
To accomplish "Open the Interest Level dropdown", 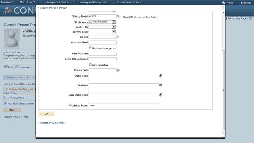I will [x=114, y=32].
